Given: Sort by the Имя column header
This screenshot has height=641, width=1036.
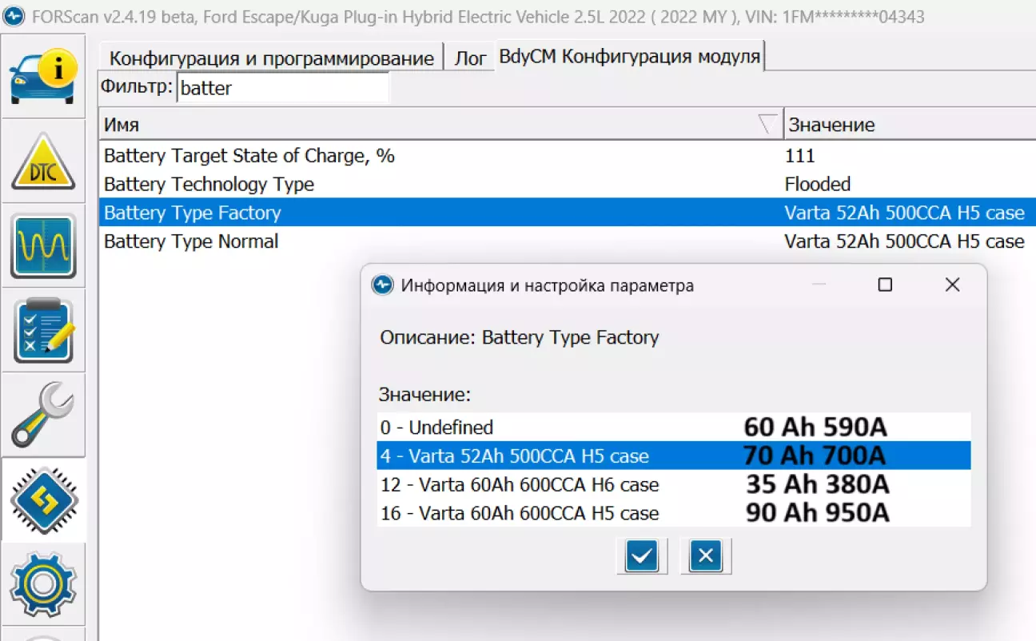Looking at the screenshot, I should (x=432, y=125).
